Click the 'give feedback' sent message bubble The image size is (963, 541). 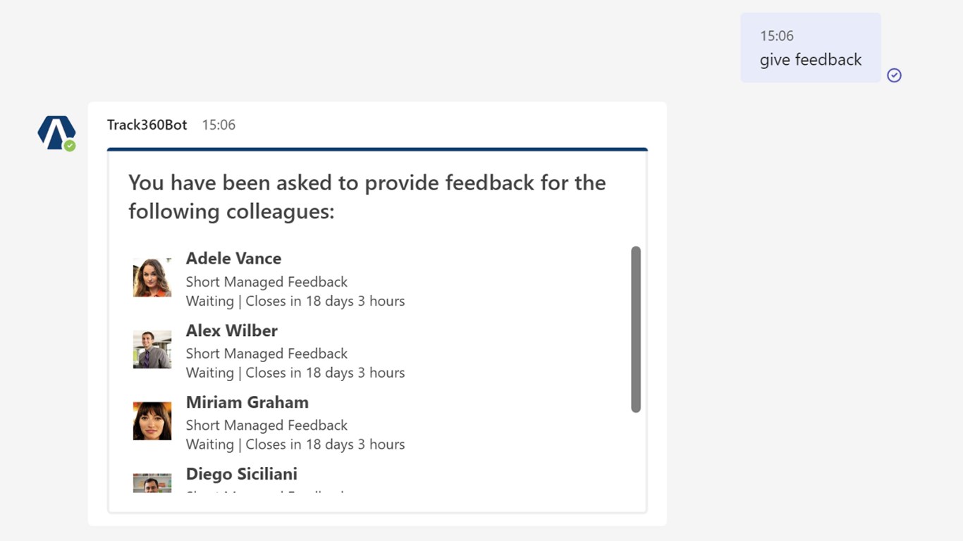[810, 48]
